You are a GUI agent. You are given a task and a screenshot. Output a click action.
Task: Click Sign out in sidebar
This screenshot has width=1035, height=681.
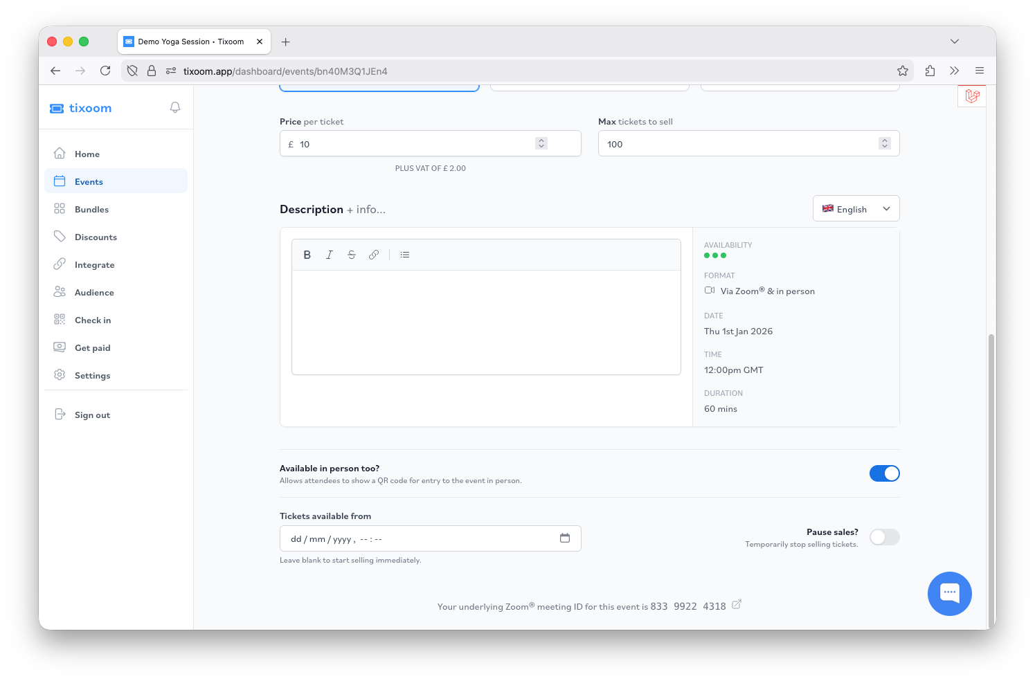(x=92, y=415)
